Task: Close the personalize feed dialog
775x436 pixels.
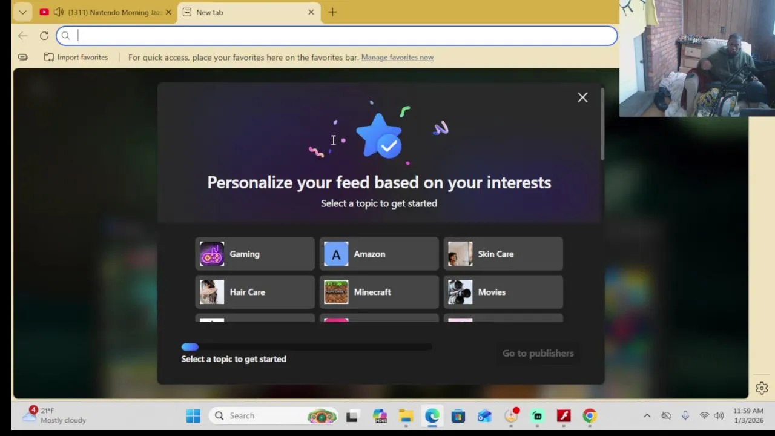Action: [582, 97]
